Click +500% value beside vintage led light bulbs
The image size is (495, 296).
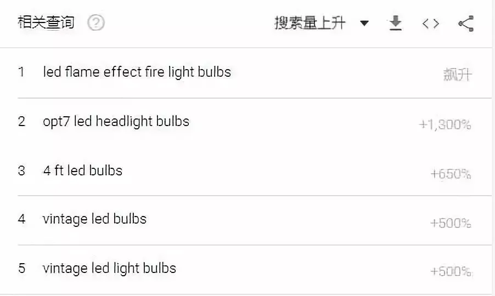[451, 271]
